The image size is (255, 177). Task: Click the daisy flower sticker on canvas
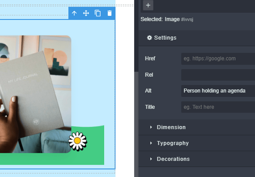click(x=78, y=141)
